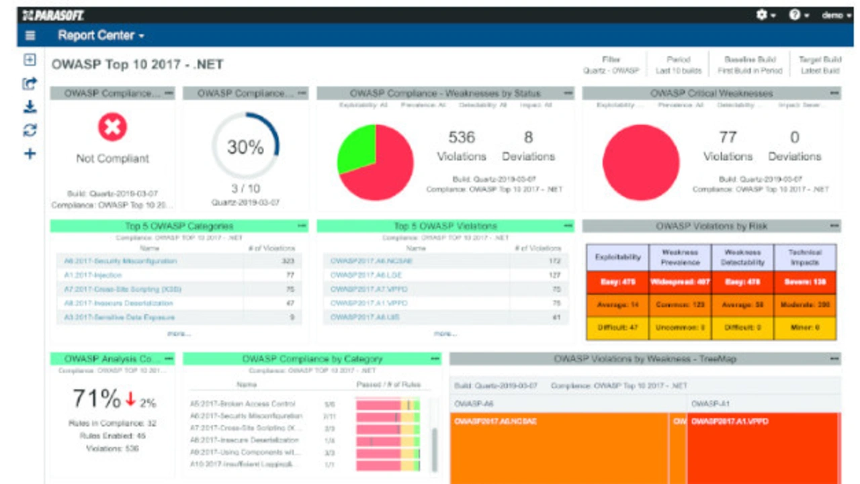Click the share dashboard icon
The image size is (860, 484).
tap(30, 84)
